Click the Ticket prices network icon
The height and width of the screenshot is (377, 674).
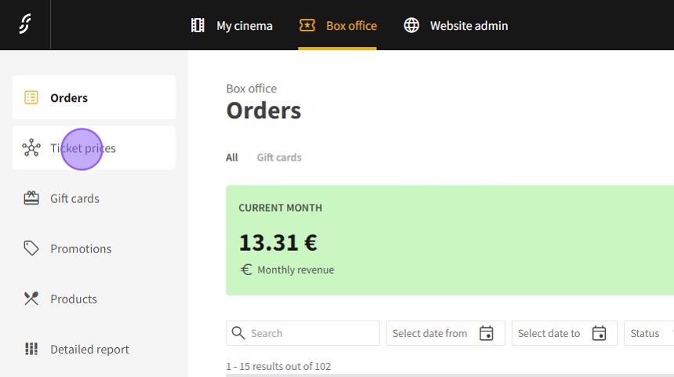coord(31,148)
